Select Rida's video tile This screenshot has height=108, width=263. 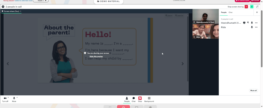click(205, 31)
